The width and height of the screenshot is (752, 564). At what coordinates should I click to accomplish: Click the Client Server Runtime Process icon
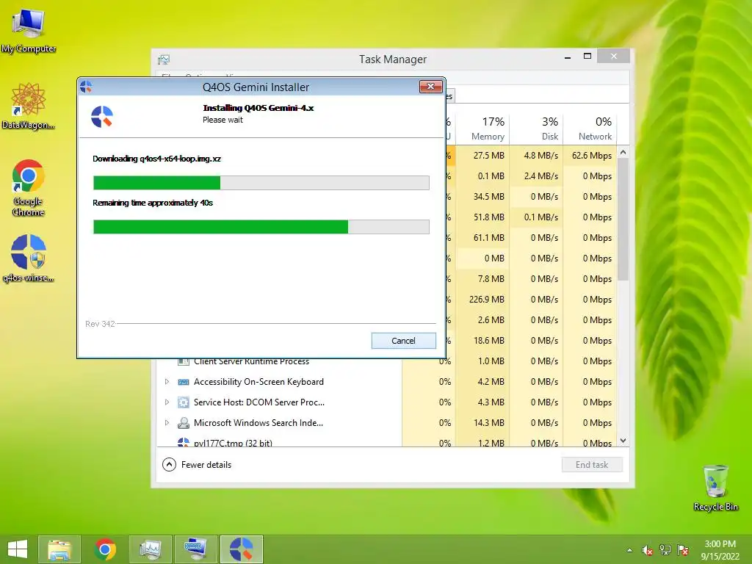(x=183, y=362)
